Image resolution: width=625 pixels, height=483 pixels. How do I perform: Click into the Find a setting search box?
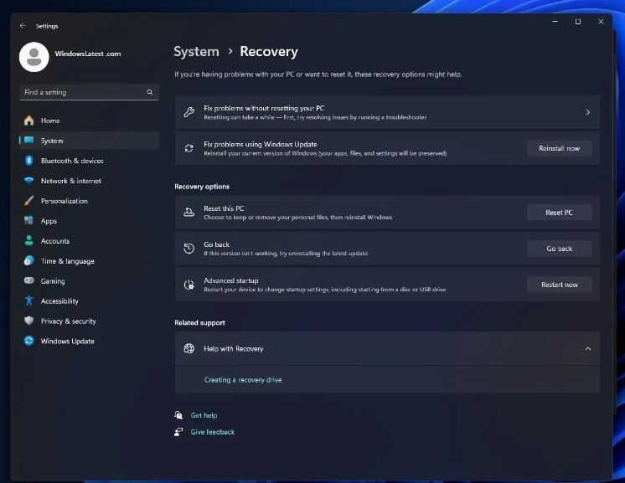click(x=89, y=92)
